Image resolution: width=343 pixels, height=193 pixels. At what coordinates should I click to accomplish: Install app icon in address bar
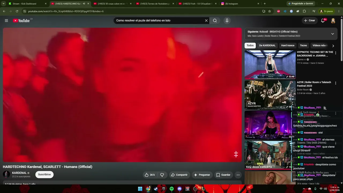click(264, 11)
